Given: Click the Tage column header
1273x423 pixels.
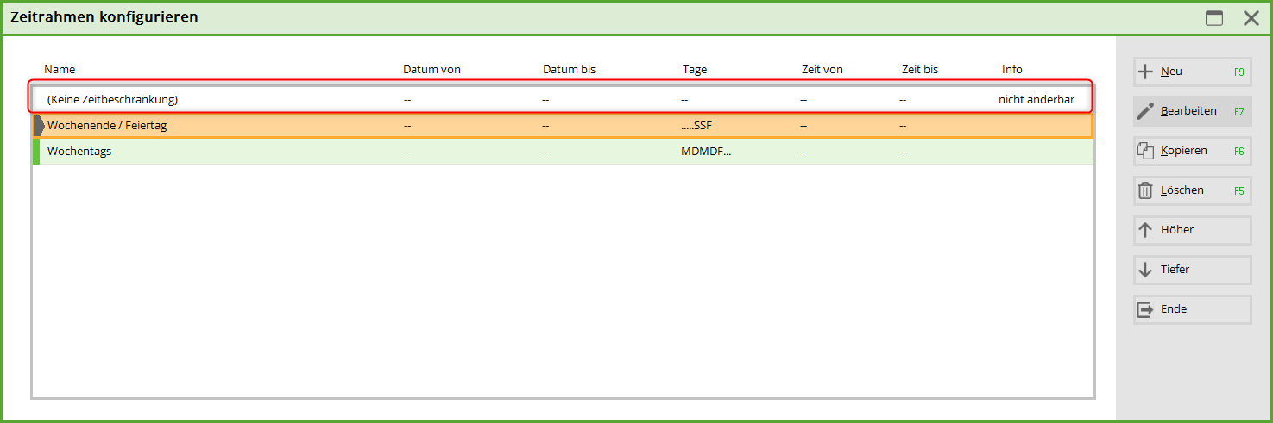Looking at the screenshot, I should [x=695, y=69].
